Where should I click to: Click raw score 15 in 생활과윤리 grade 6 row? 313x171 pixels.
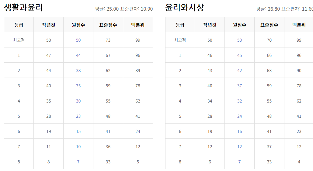[x=78, y=131]
